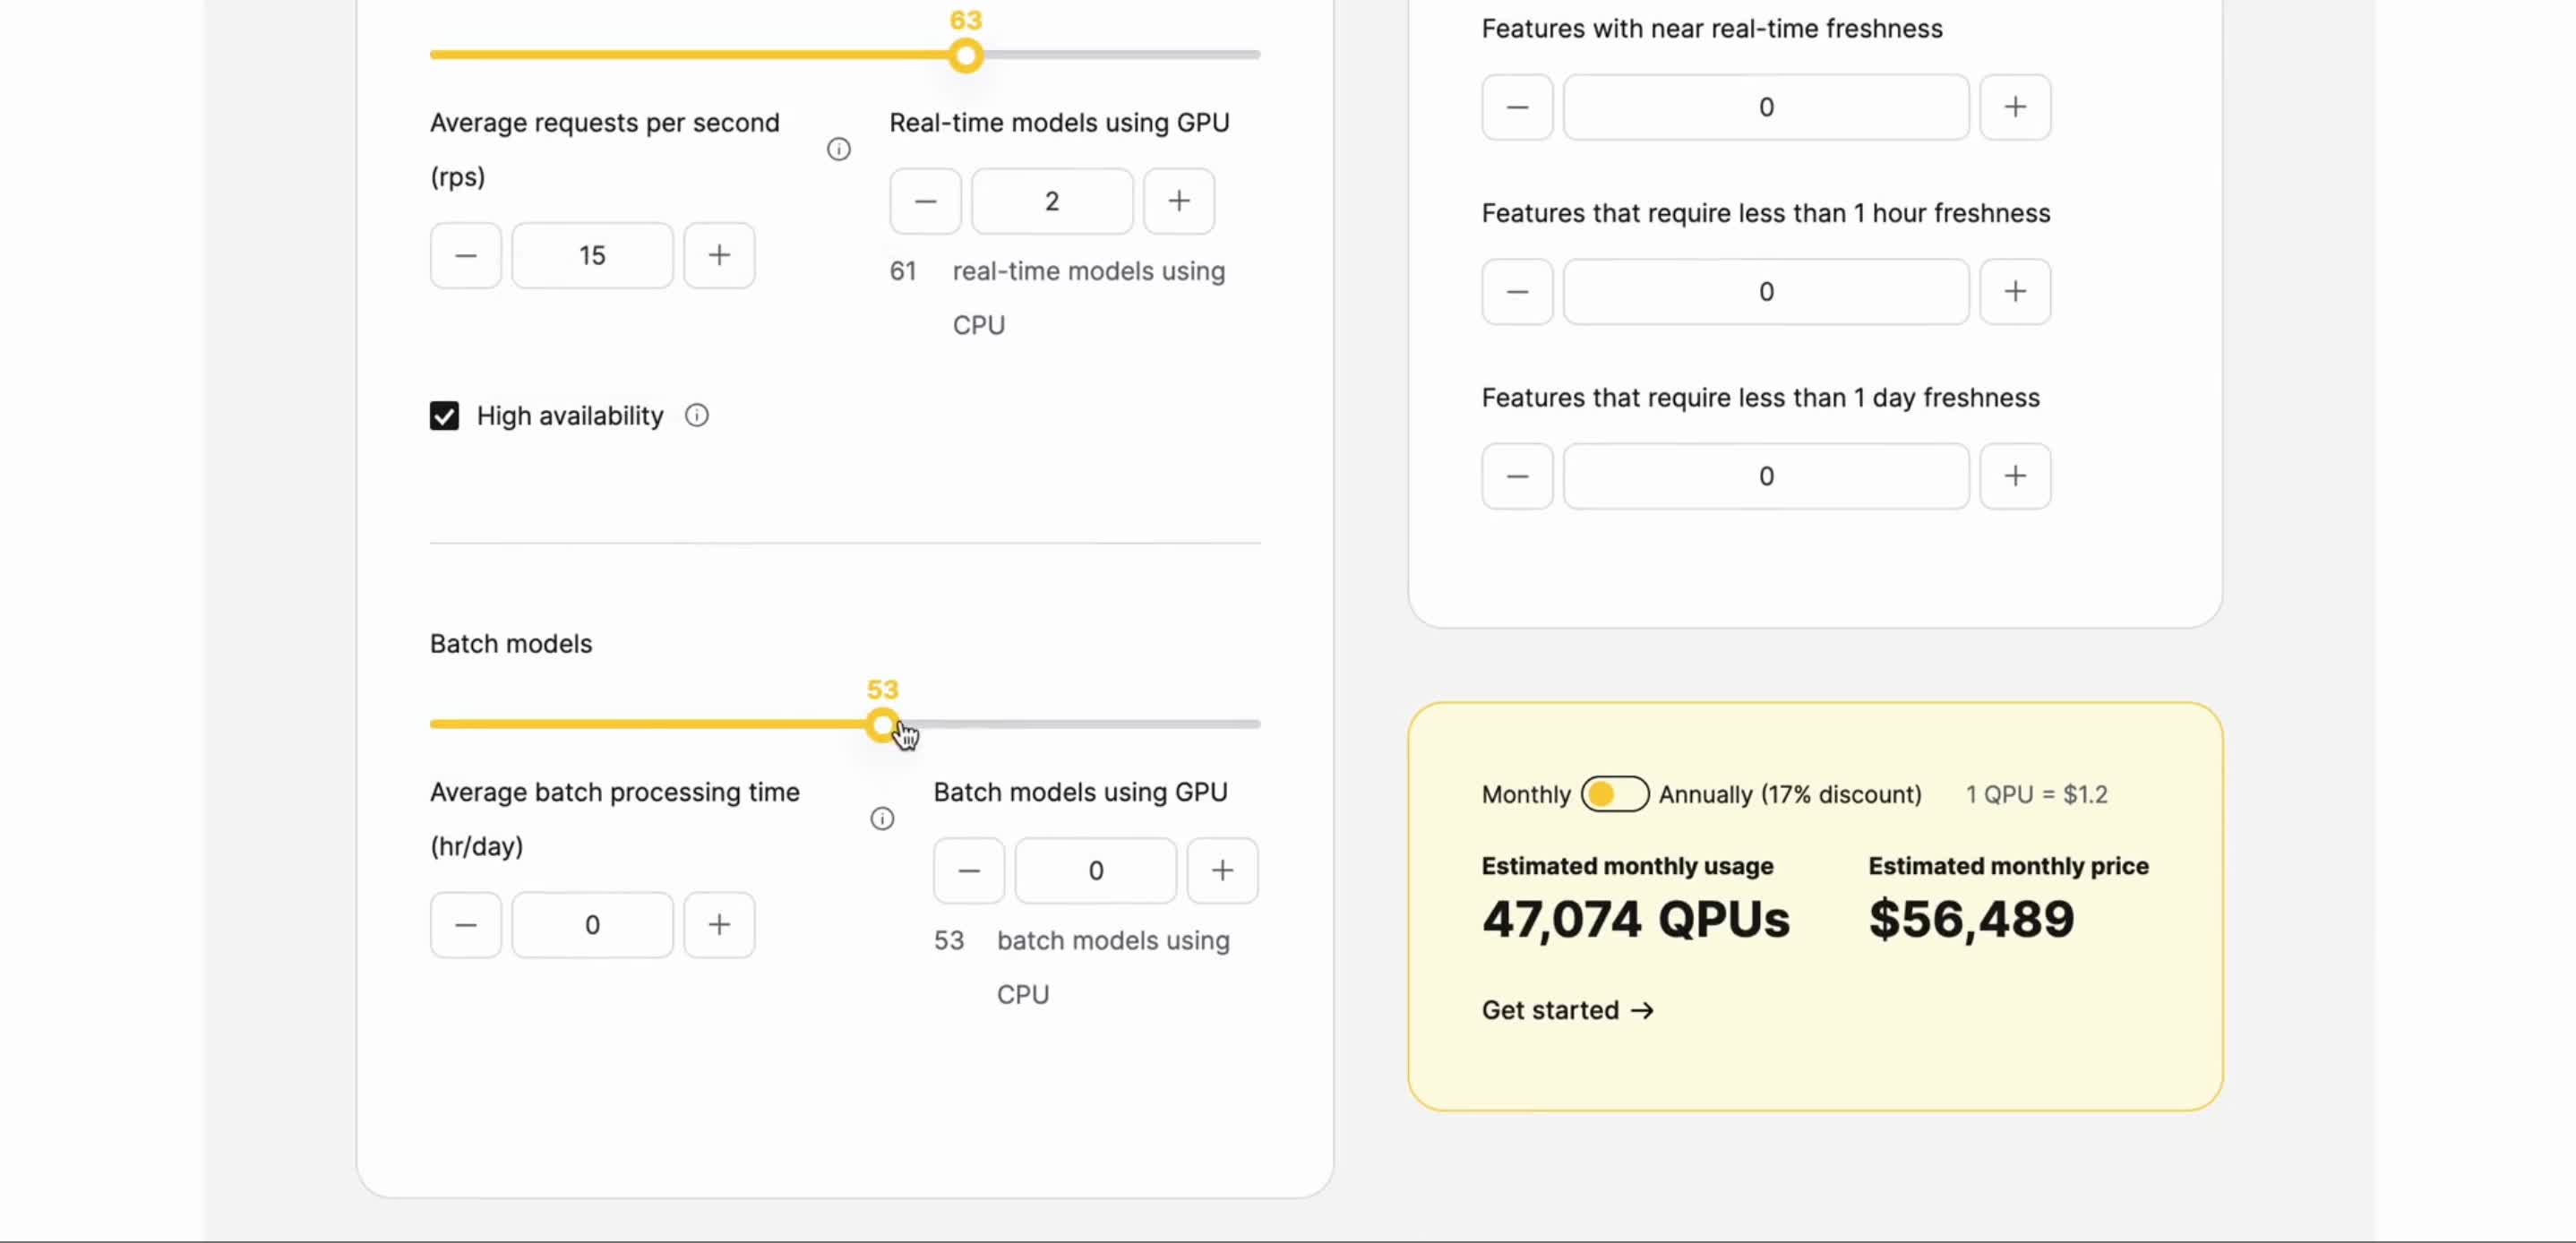Decrease batch models using GPU count
2576x1243 pixels.
click(x=968, y=871)
